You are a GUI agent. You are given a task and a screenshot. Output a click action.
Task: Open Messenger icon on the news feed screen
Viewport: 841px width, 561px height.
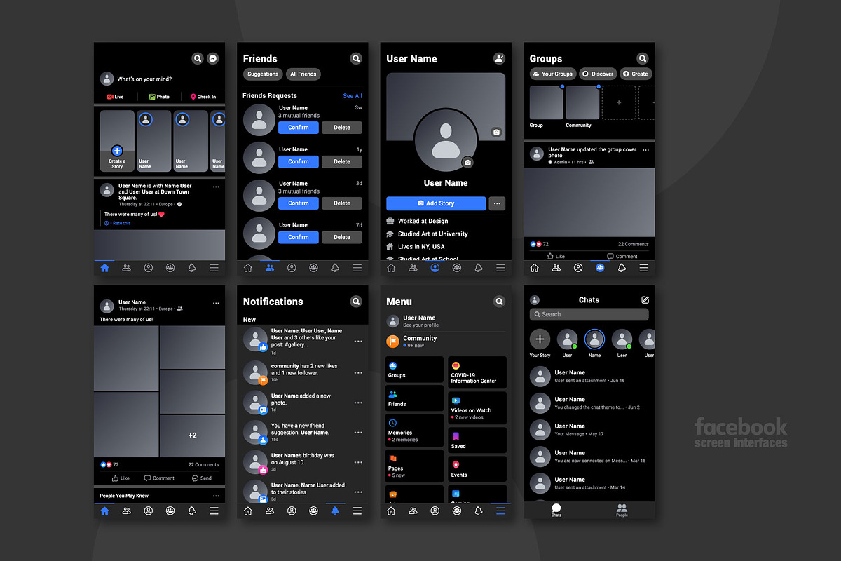tap(213, 59)
